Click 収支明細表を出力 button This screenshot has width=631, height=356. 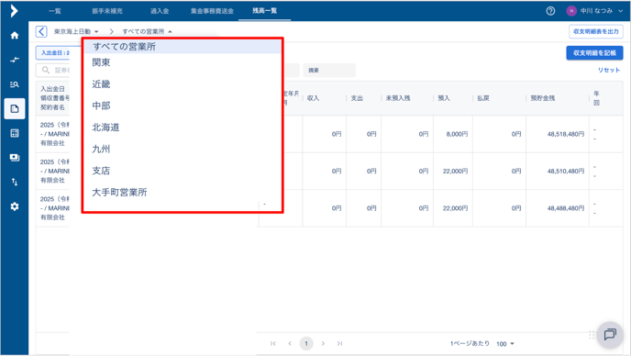pos(596,31)
